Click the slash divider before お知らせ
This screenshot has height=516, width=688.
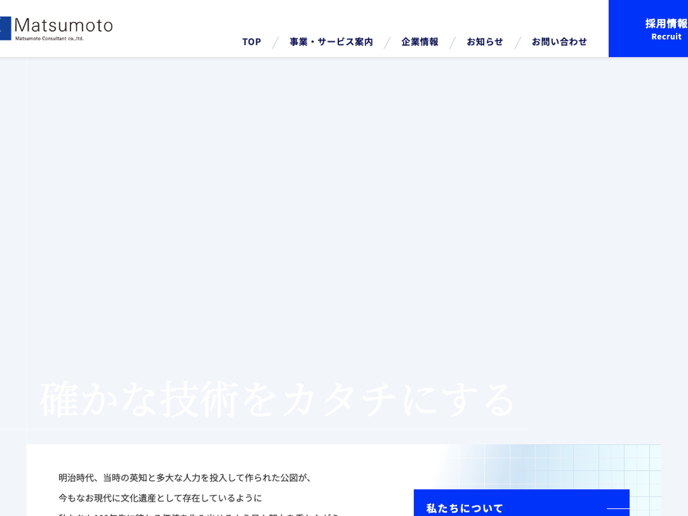click(x=452, y=42)
